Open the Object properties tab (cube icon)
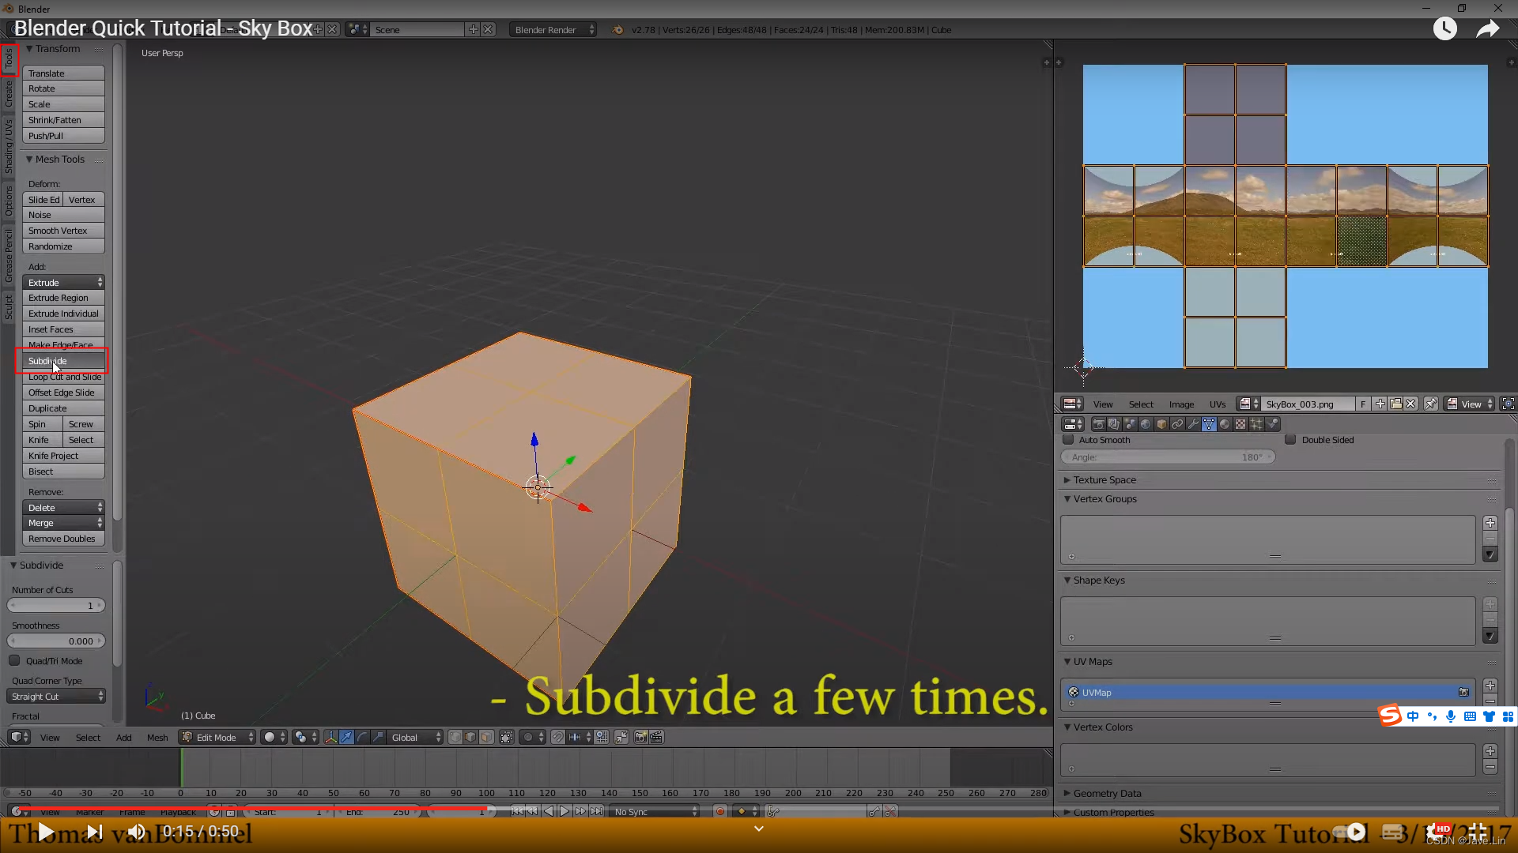The height and width of the screenshot is (853, 1518). coord(1161,424)
